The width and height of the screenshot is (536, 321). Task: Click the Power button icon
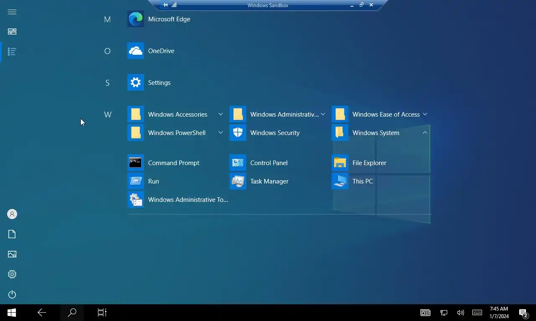[x=12, y=294]
